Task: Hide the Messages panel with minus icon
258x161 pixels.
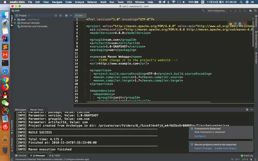Action: pyautogui.click(x=252, y=109)
